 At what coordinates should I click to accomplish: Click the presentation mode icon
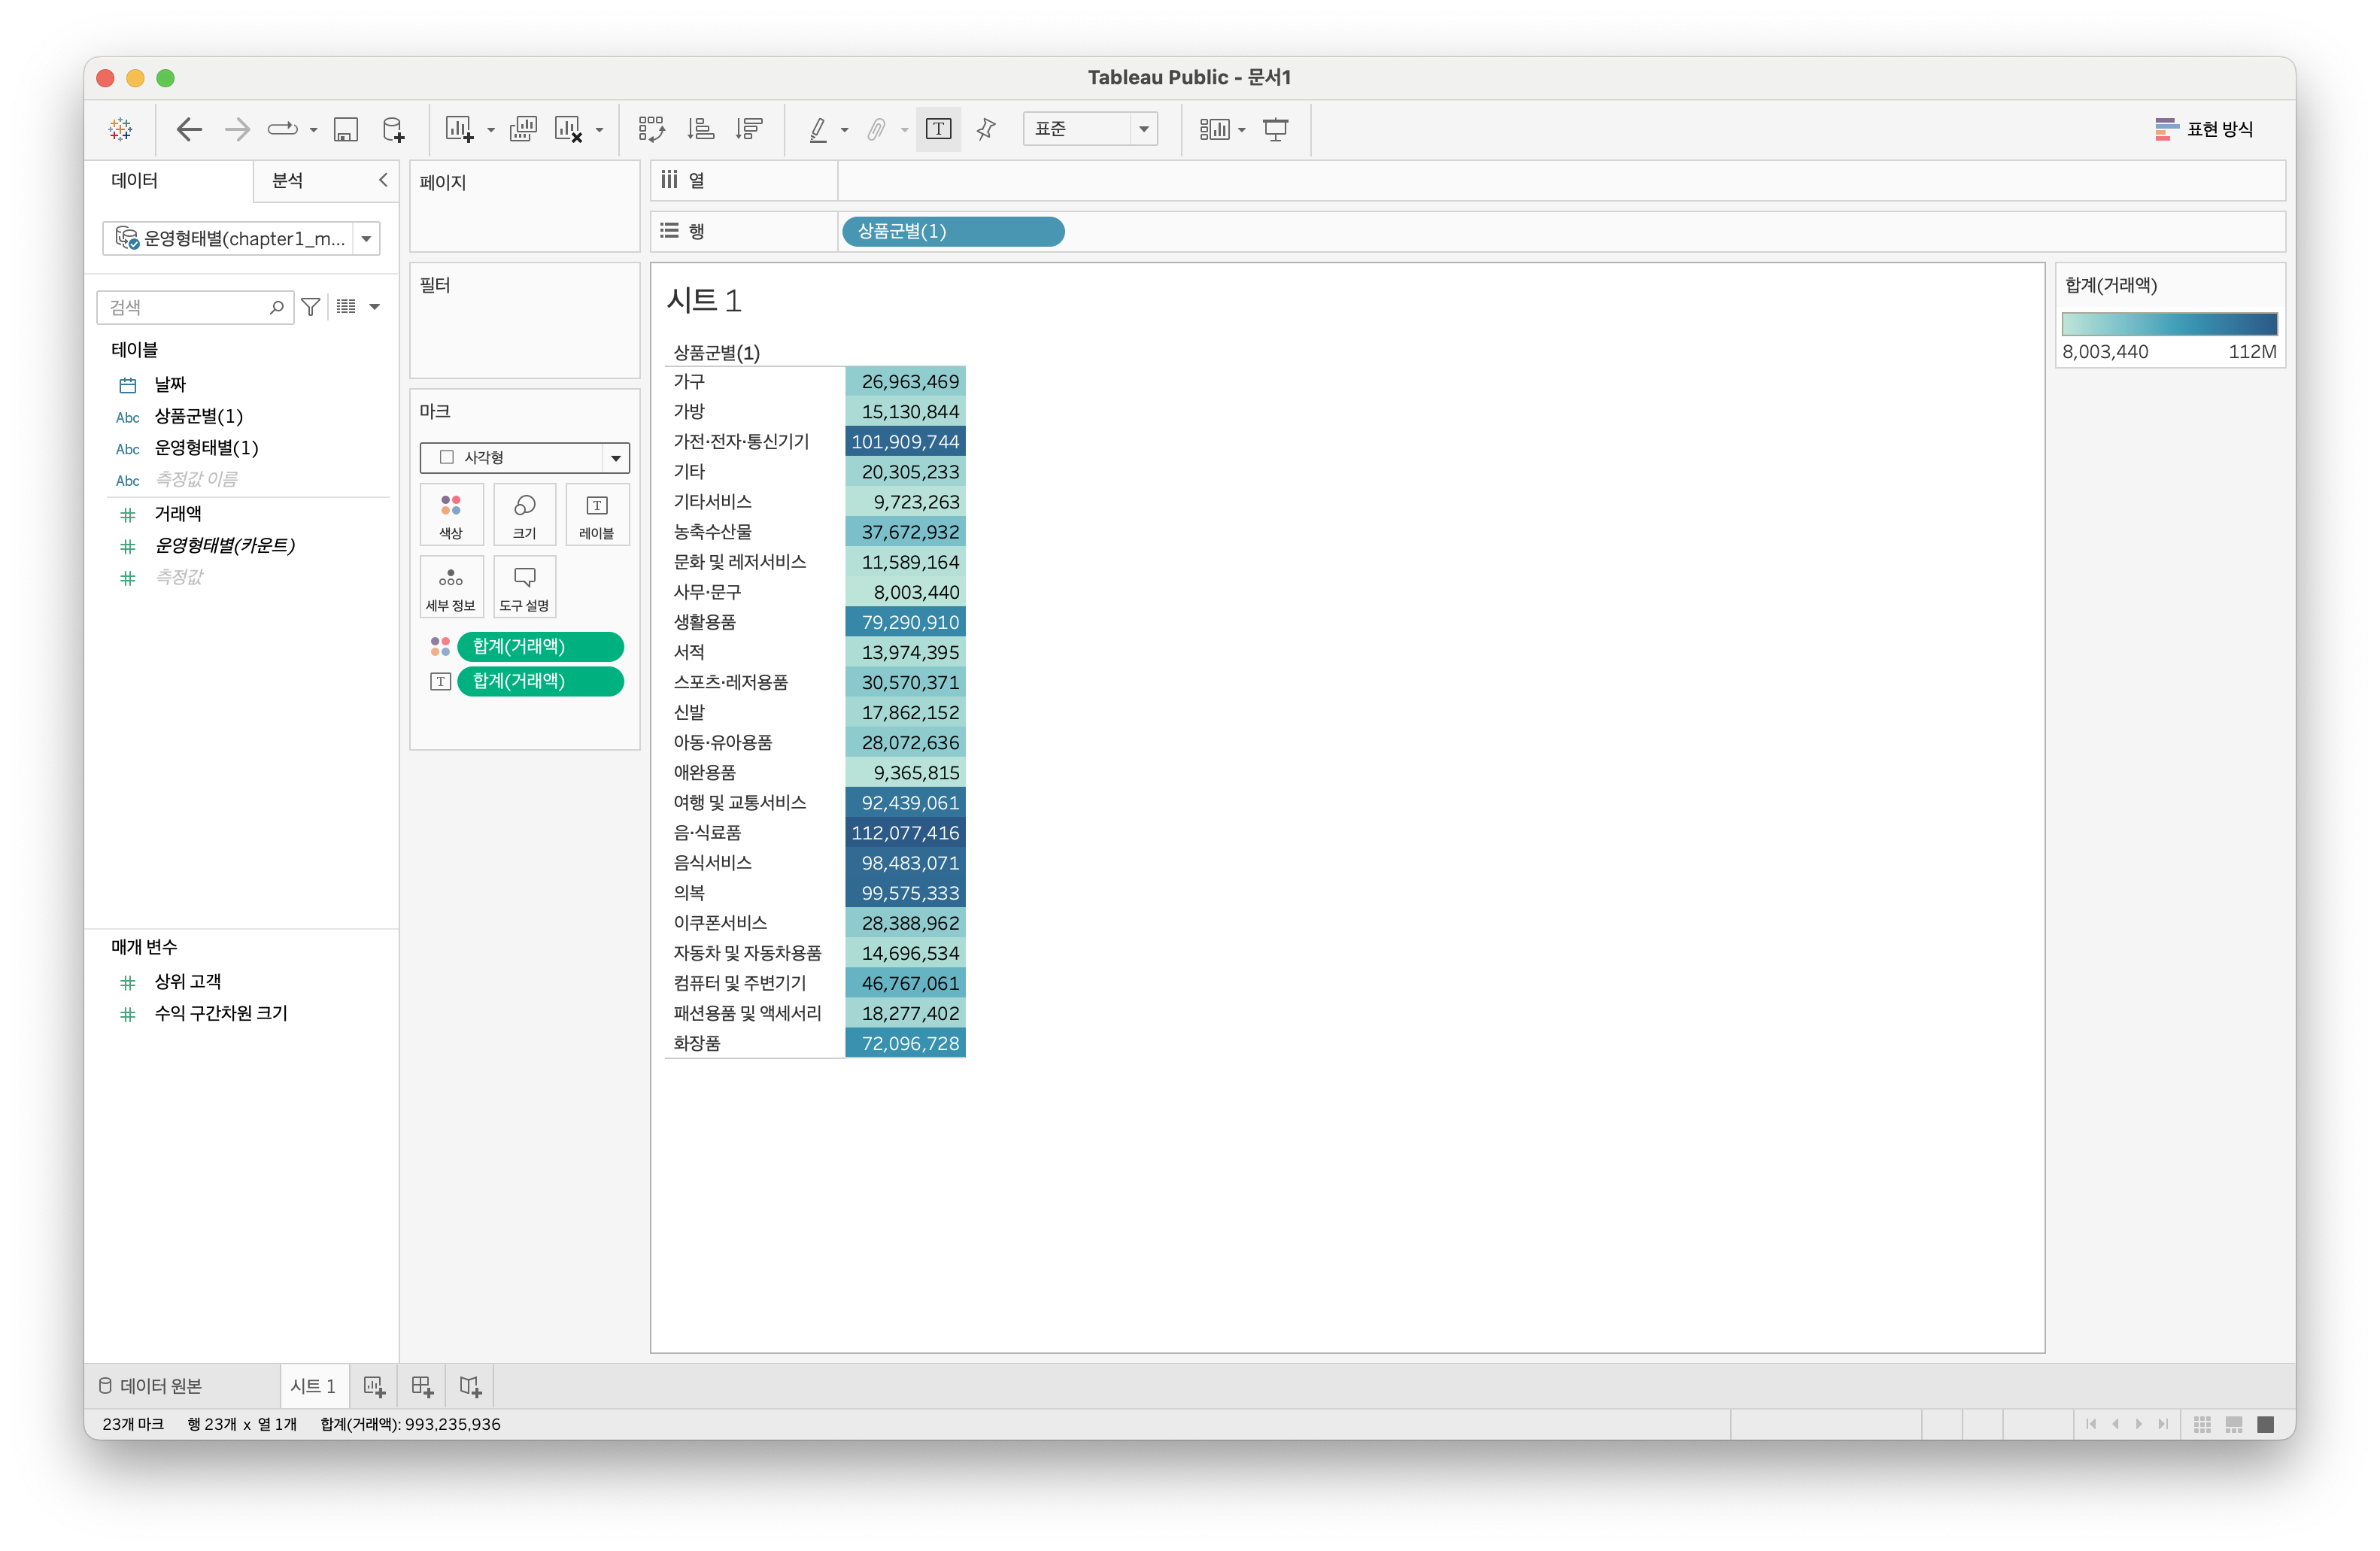tap(1276, 129)
